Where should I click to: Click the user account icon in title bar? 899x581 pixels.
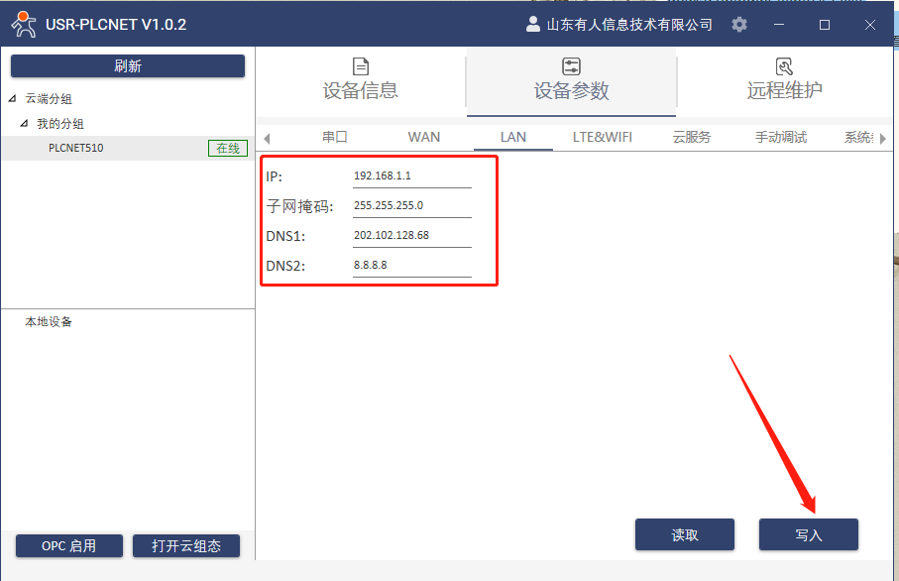533,25
